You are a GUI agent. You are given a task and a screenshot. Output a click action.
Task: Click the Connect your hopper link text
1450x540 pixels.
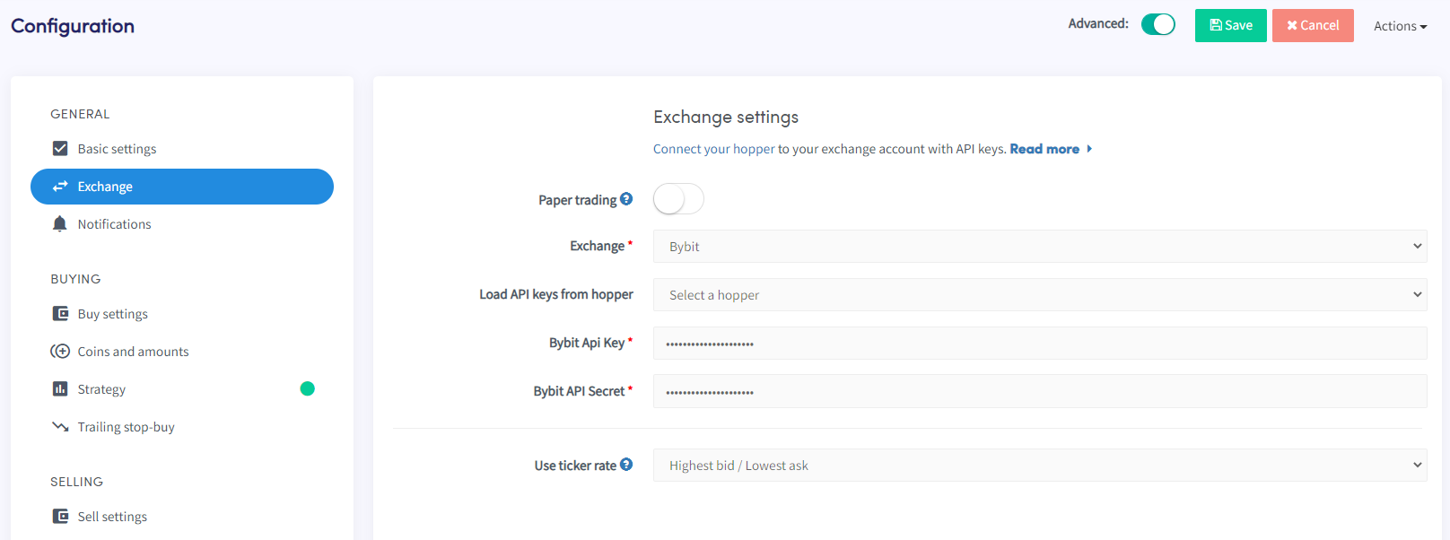click(713, 149)
